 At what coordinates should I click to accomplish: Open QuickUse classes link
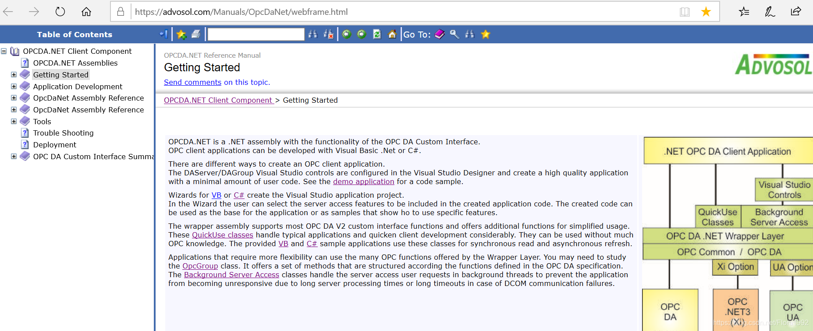tap(223, 235)
